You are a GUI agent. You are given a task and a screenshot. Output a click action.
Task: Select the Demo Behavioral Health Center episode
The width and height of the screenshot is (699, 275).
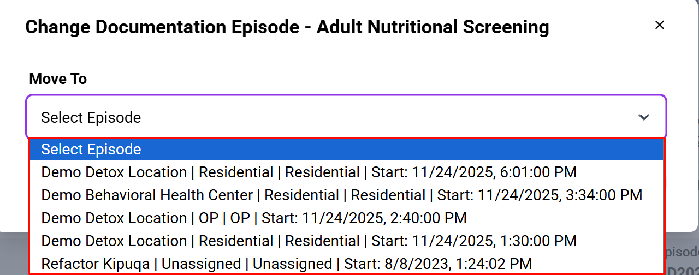click(x=341, y=195)
